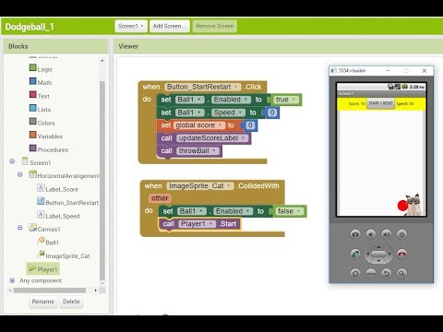Select the Player1 .Start call block
Screen dimensions: 443x332
(x=199, y=224)
